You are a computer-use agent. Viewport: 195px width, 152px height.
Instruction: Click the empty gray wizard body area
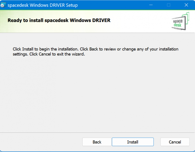point(97,93)
